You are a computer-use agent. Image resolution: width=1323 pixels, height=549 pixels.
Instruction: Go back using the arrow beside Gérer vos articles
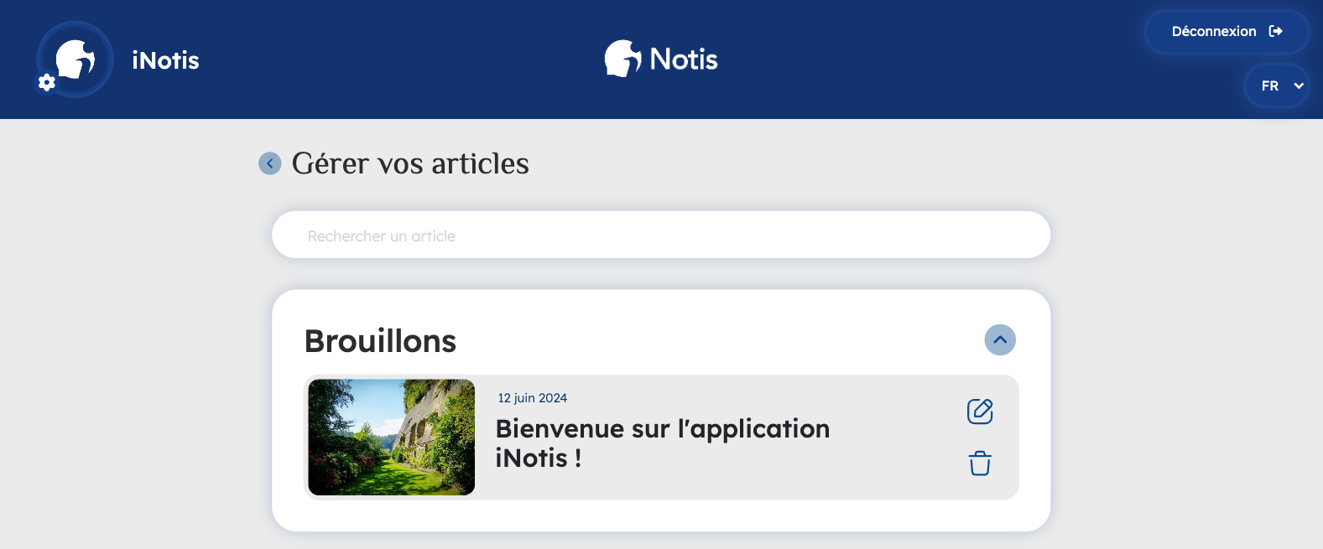269,163
